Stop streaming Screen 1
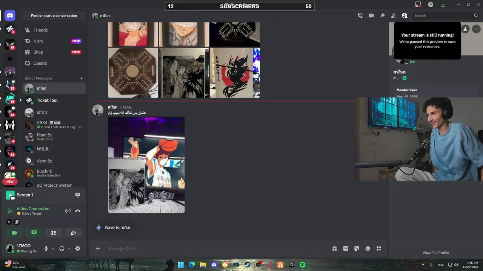 pyautogui.click(x=78, y=195)
